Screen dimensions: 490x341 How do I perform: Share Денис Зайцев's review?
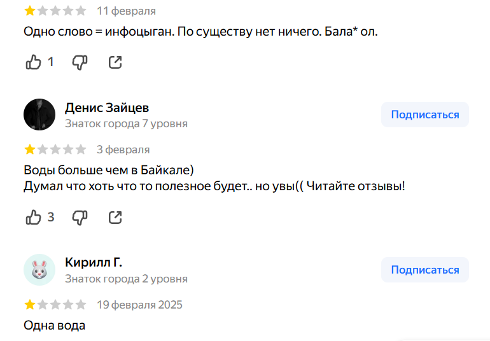115,217
